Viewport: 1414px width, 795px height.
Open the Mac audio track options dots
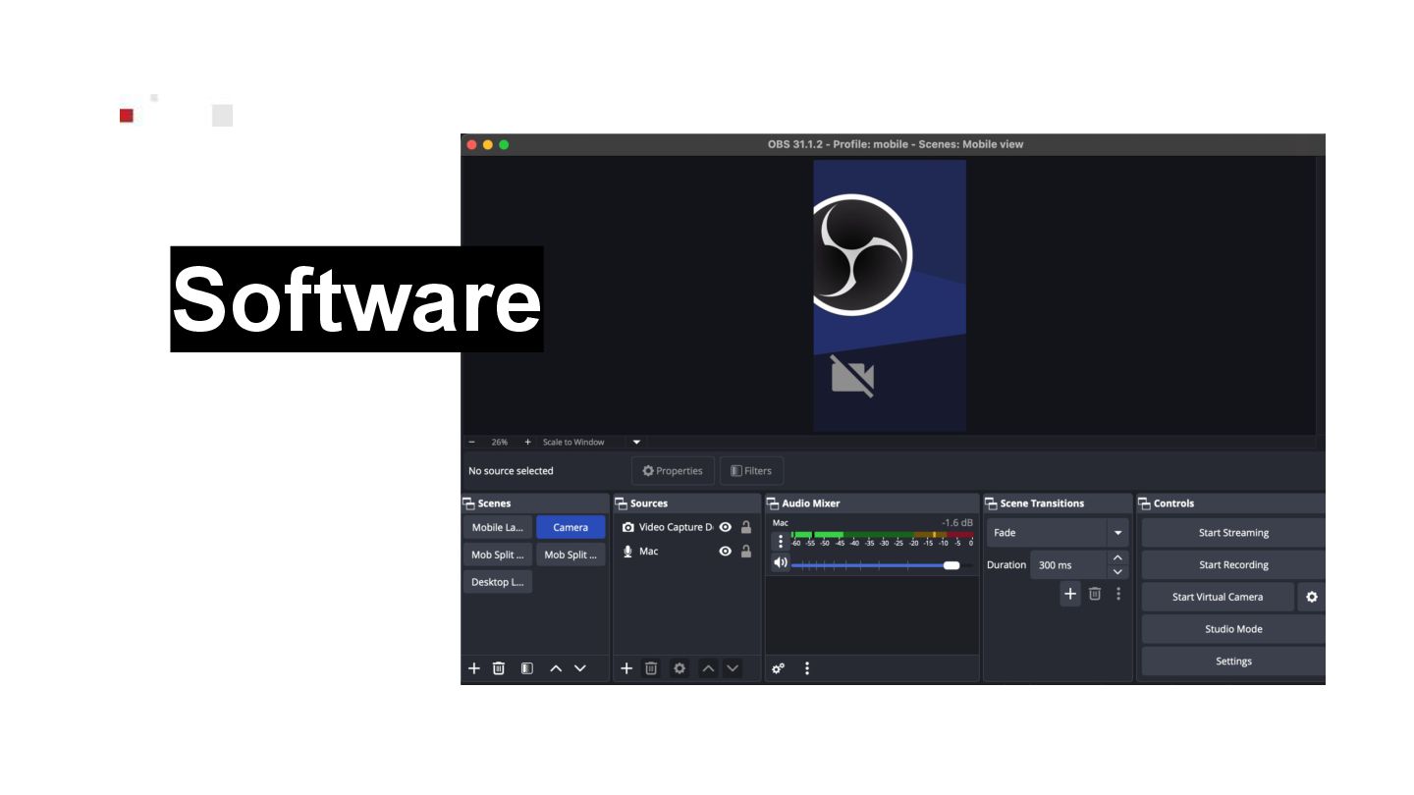pos(781,541)
